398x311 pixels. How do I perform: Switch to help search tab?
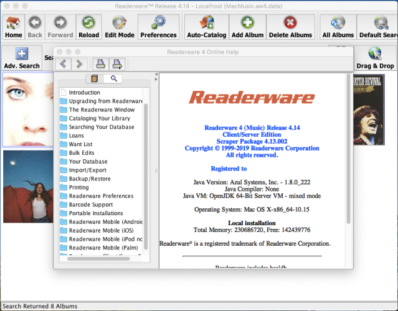click(x=113, y=78)
